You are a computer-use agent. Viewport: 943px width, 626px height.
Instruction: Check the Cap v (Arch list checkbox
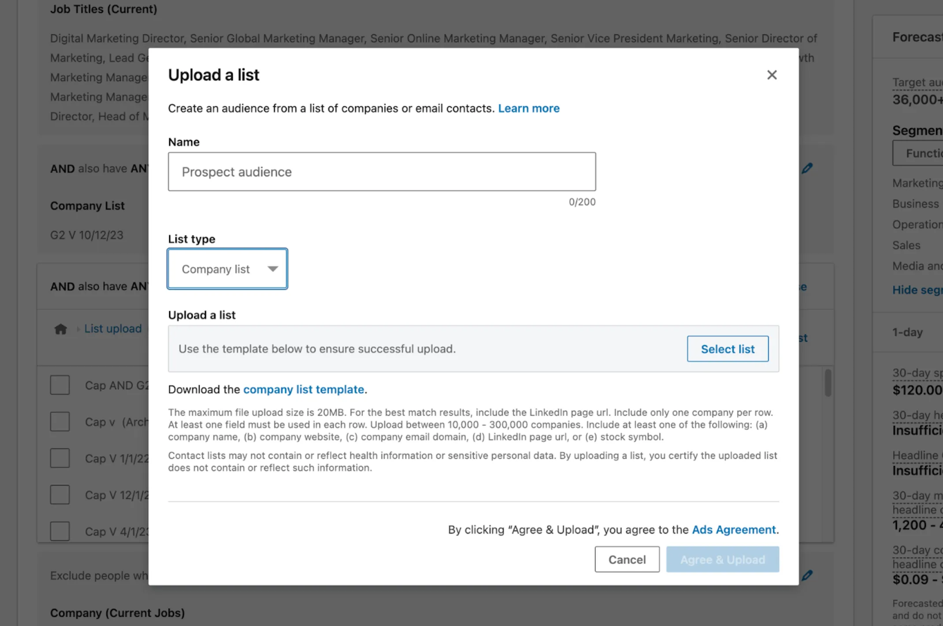click(x=60, y=422)
